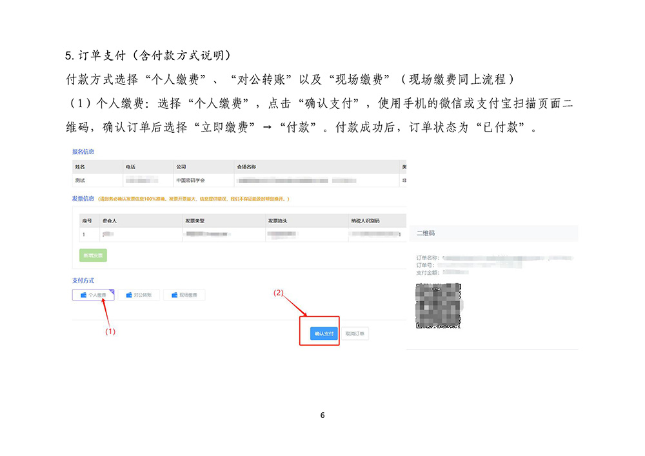Click the 发票信息 section heading
This screenshot has width=645, height=456.
pyautogui.click(x=83, y=199)
